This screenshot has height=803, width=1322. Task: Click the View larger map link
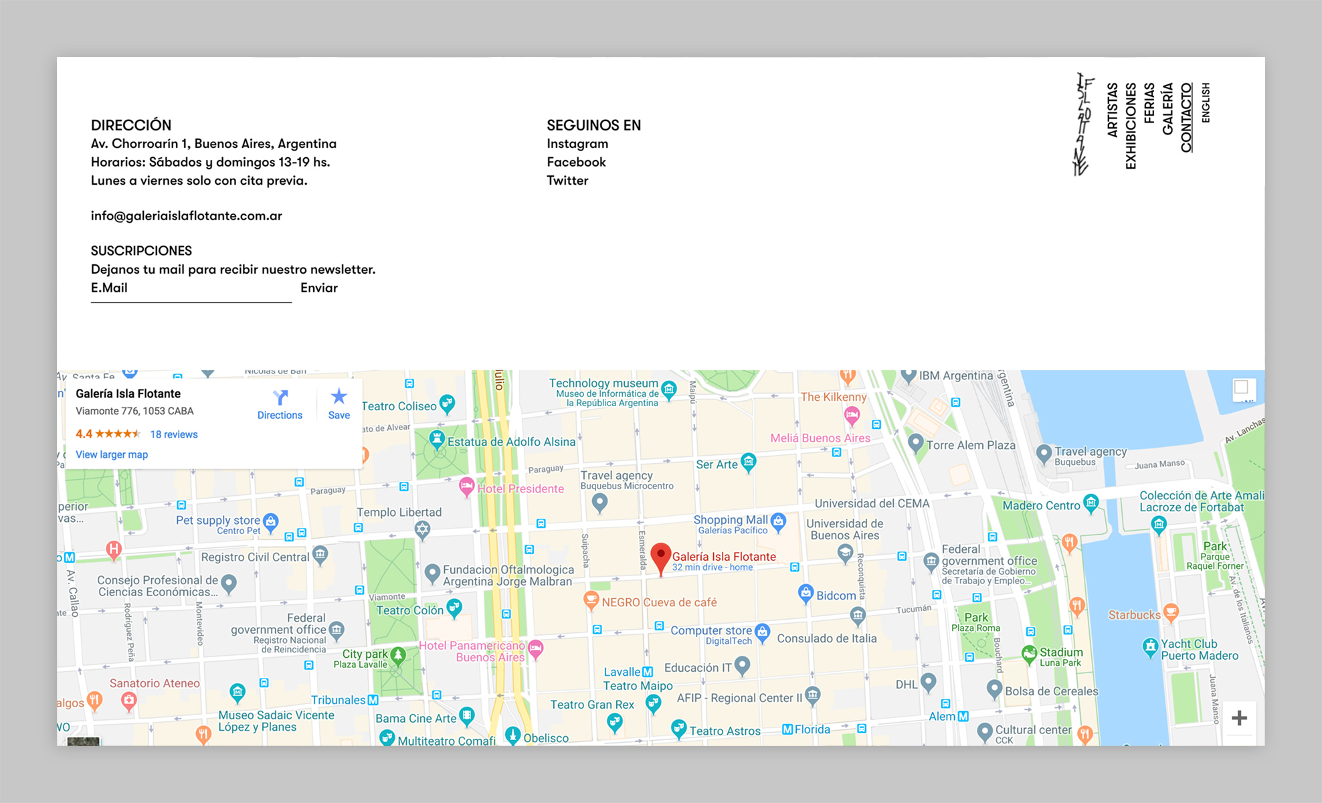112,454
